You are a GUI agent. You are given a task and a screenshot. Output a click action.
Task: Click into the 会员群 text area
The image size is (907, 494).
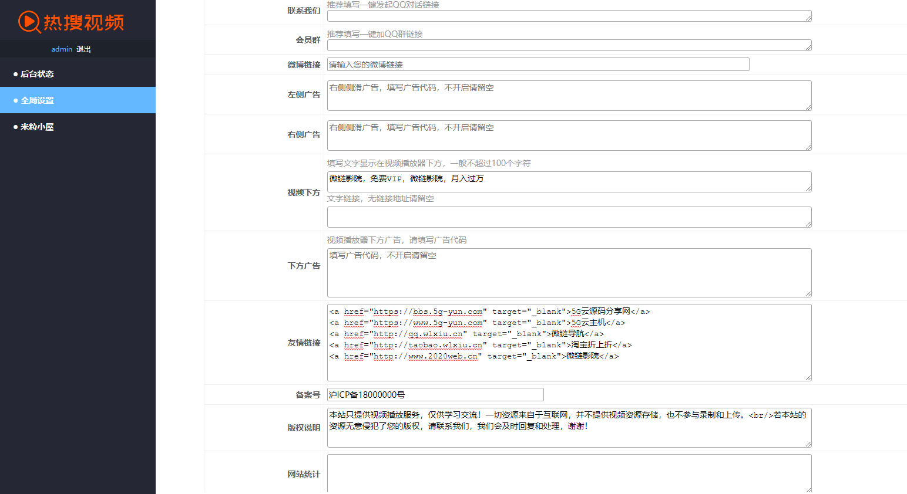click(x=569, y=45)
